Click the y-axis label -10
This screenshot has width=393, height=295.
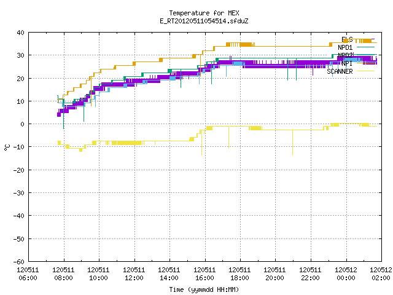point(19,147)
